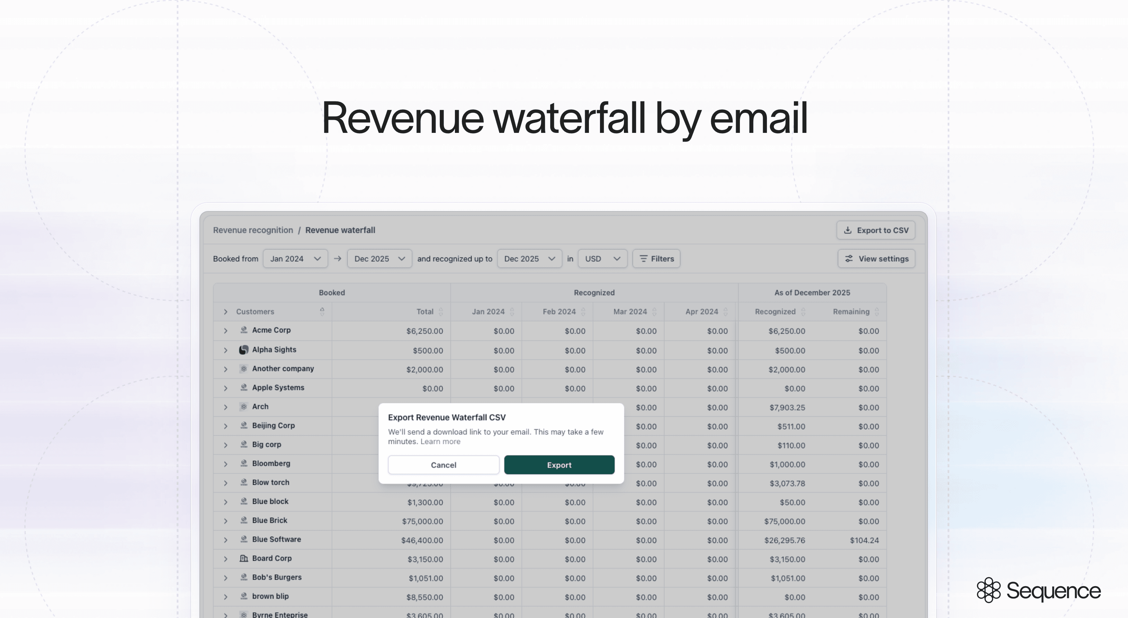This screenshot has width=1128, height=618.
Task: Open the Learn more link
Action: coord(440,442)
